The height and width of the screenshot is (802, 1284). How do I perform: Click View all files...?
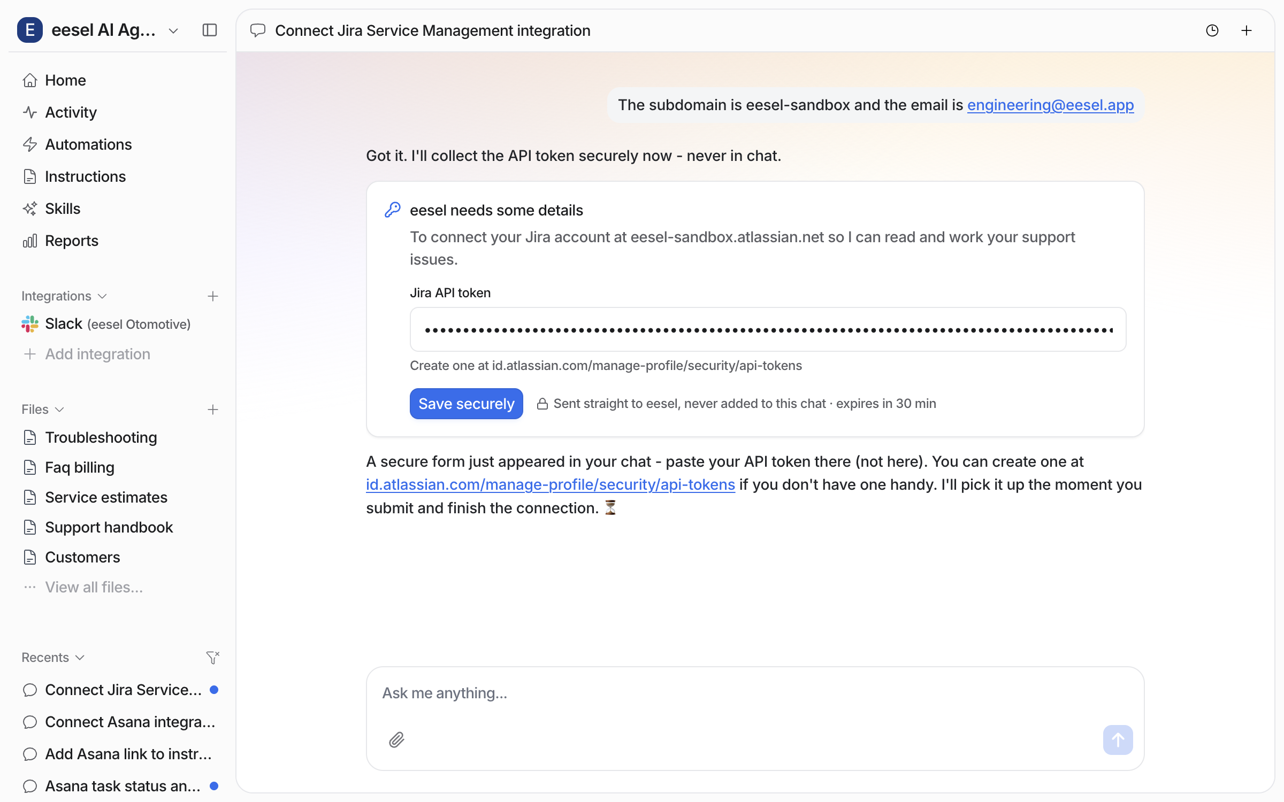pos(94,587)
